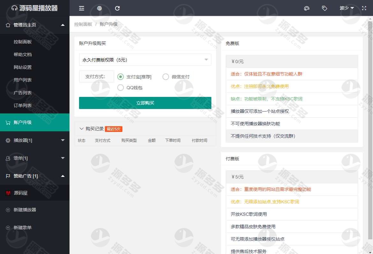
Task: Click 不提供任何技术支持 row
Action: coord(292,136)
